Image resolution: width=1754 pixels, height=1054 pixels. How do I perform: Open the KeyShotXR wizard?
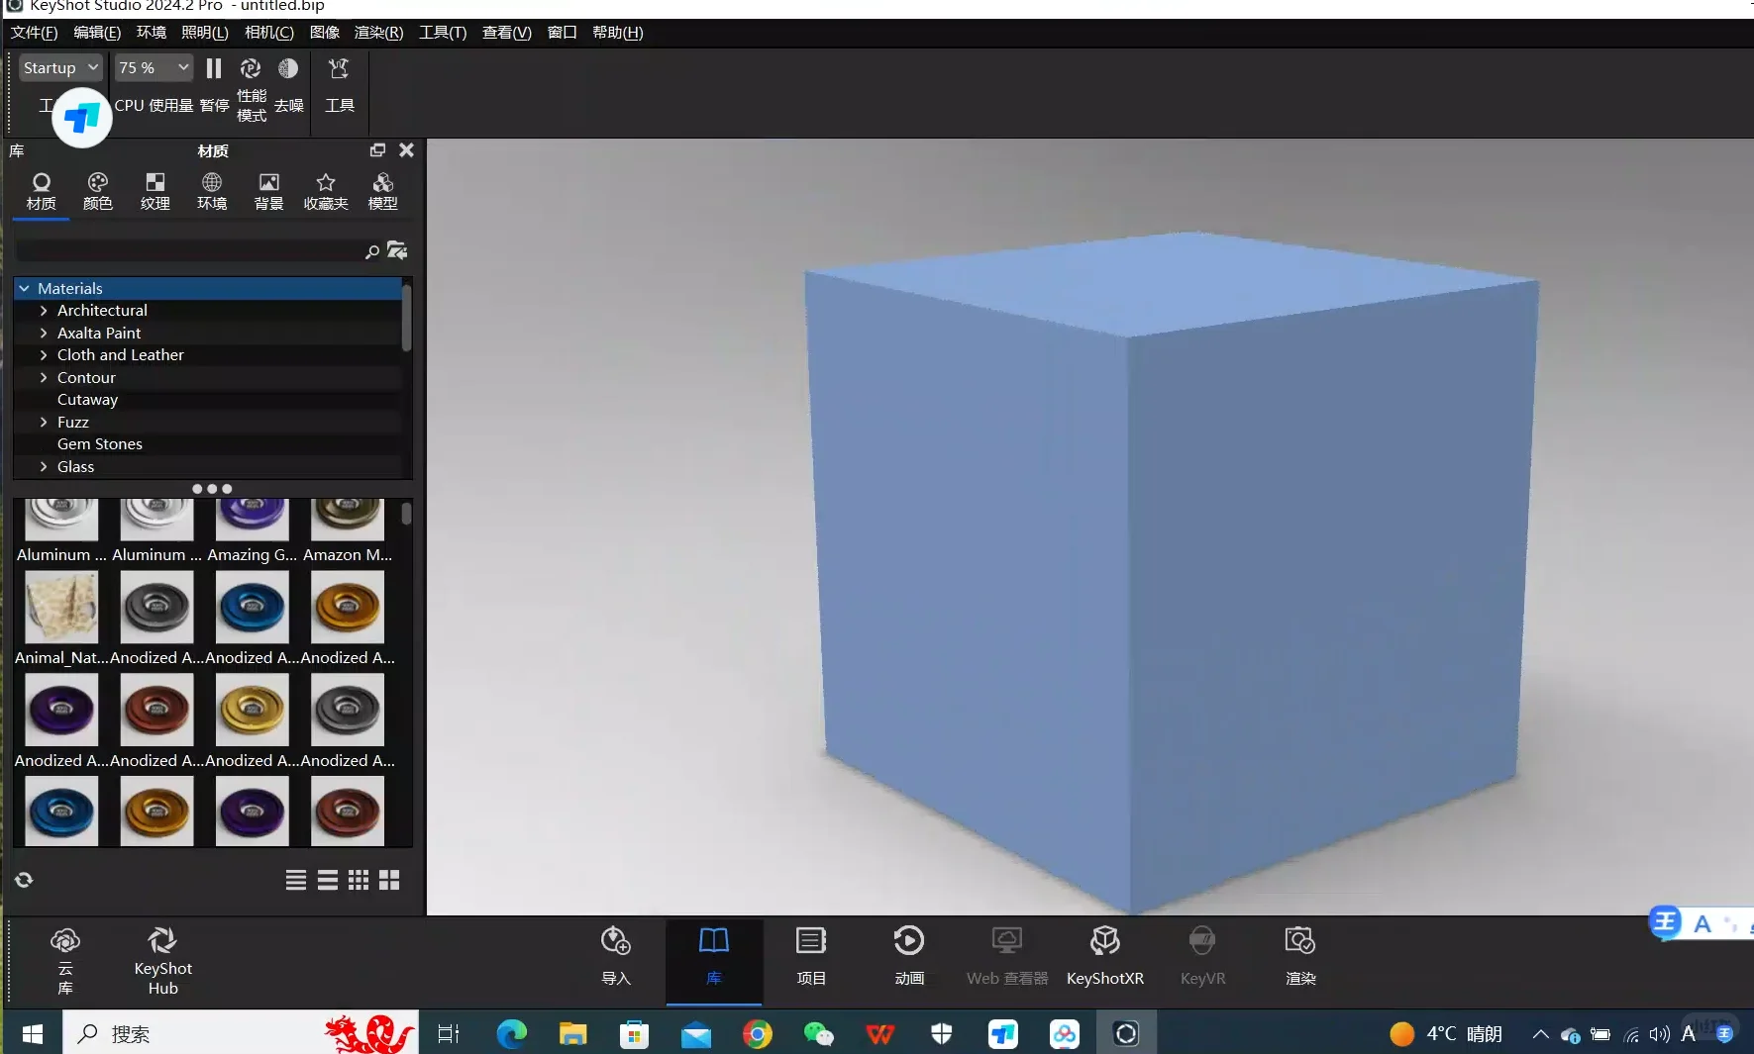(x=1105, y=956)
